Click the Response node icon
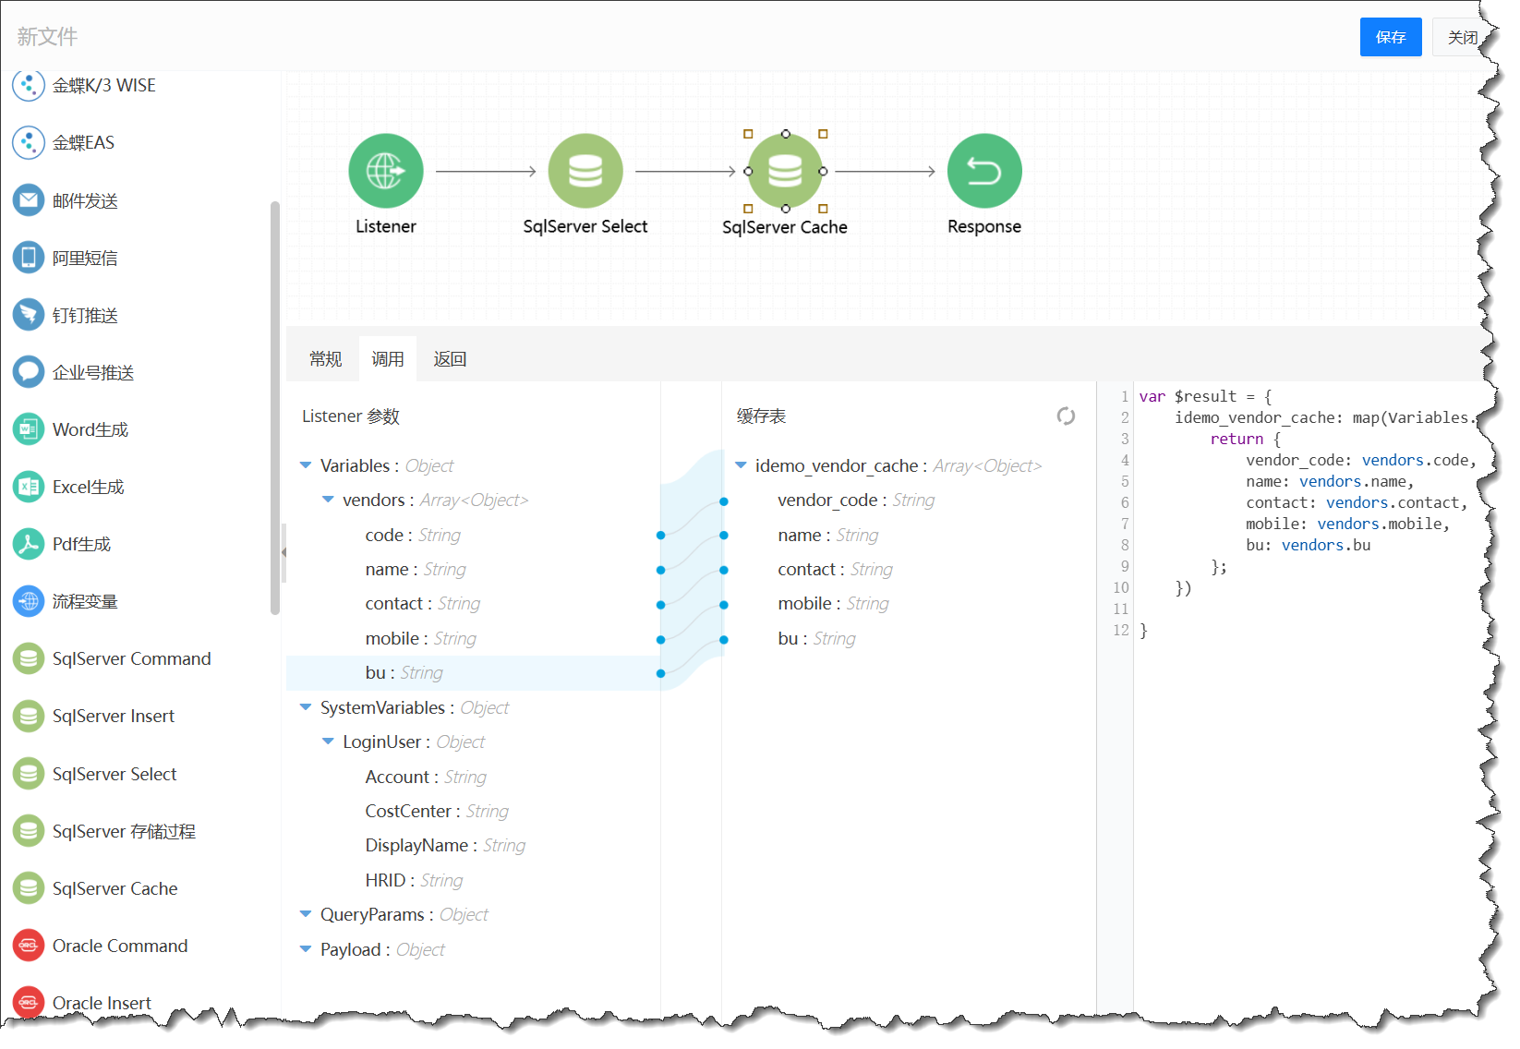 click(x=983, y=171)
